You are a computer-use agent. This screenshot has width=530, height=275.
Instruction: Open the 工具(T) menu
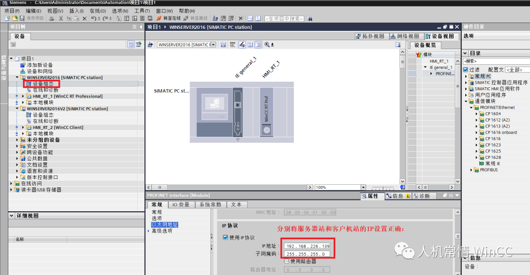click(142, 11)
